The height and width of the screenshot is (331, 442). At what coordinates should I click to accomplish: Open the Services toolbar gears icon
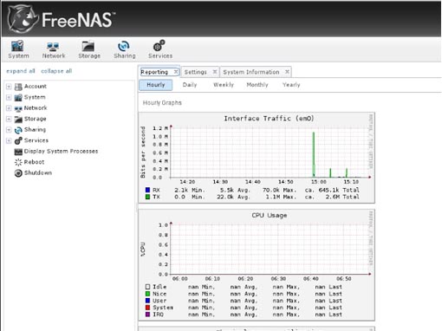159,46
